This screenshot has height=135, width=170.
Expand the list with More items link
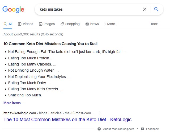14,103
